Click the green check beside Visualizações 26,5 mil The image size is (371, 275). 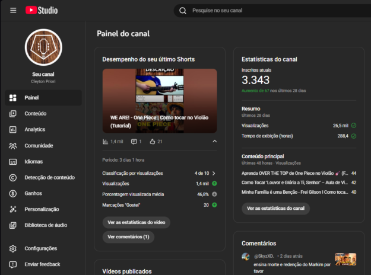pos(354,126)
